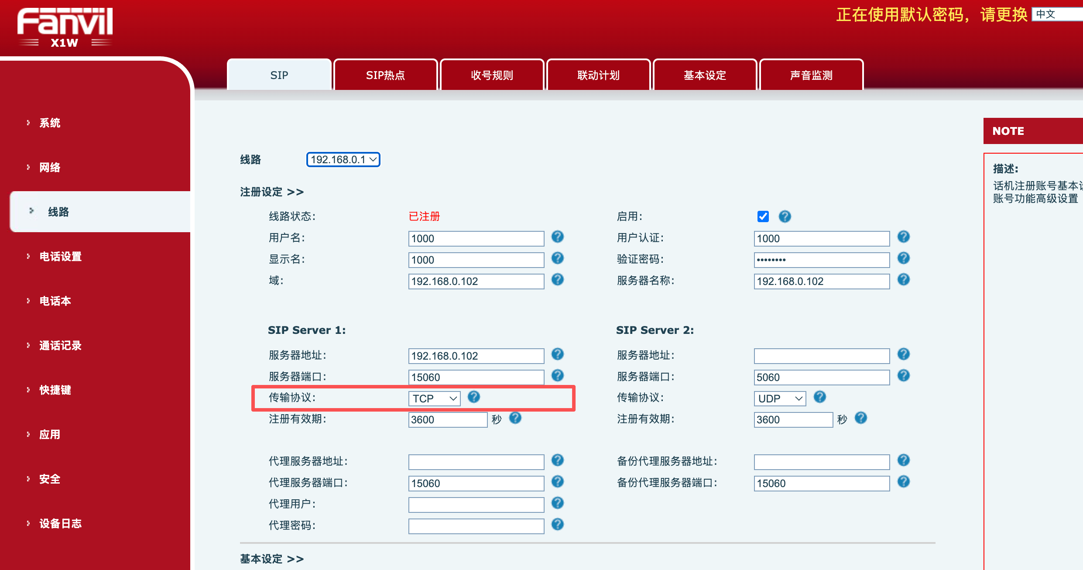Open the 网络 sidebar menu

coord(50,168)
